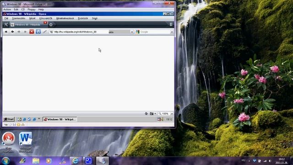Click the HU language indicator

pos(243,160)
